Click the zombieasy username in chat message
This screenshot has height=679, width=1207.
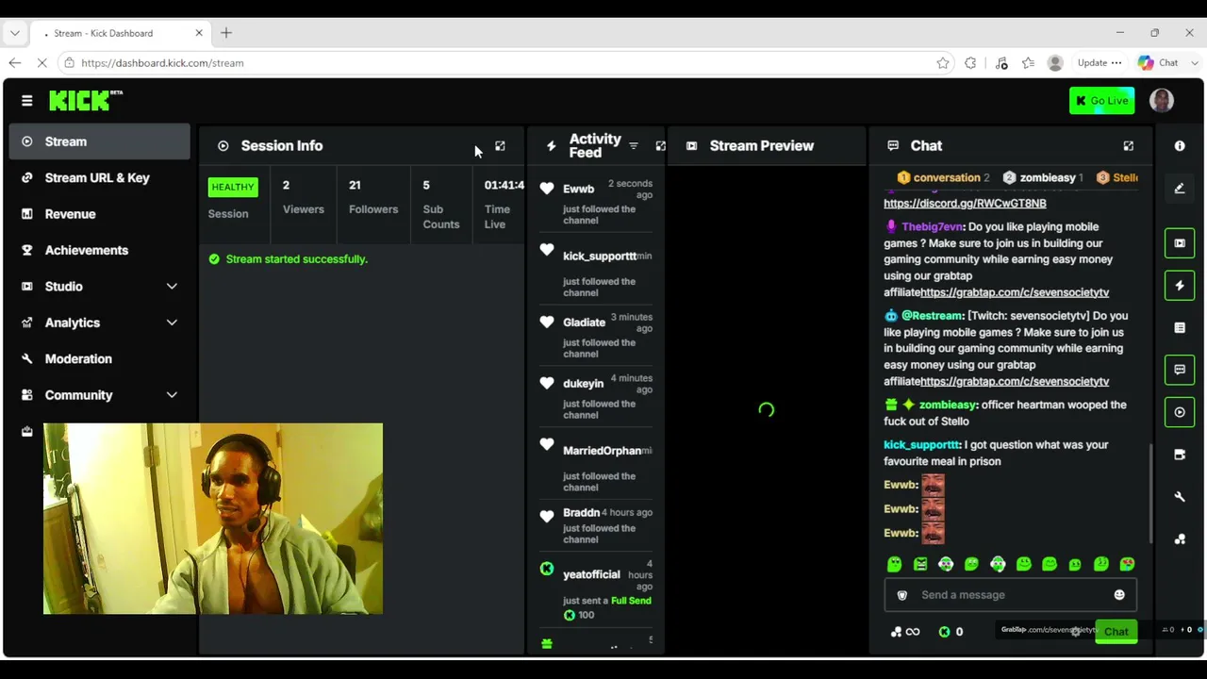tap(948, 406)
